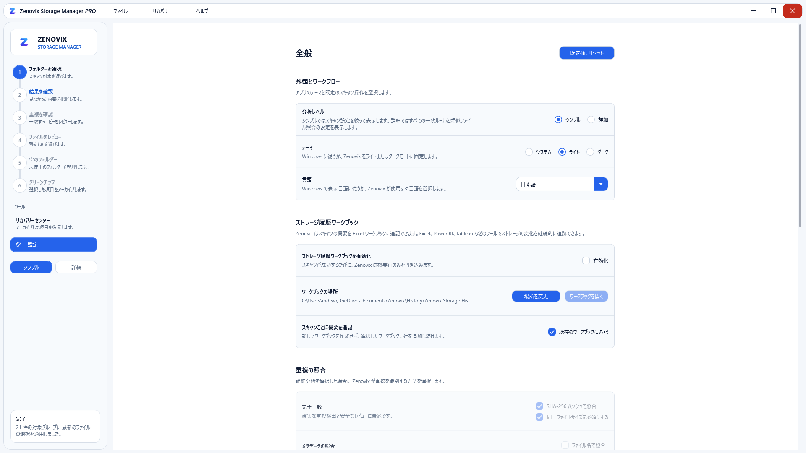Open the 設定 page in sidebar
This screenshot has height=453, width=806.
pos(54,245)
